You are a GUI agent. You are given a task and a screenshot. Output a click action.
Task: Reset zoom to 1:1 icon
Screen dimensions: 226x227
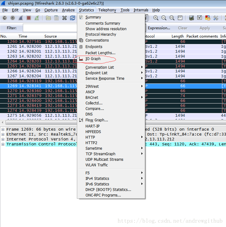pyautogui.click(x=172, y=18)
